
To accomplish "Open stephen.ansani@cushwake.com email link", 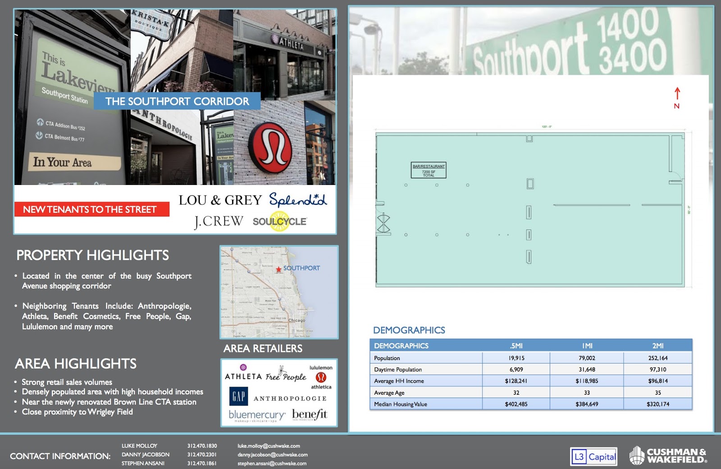I will [272, 464].
